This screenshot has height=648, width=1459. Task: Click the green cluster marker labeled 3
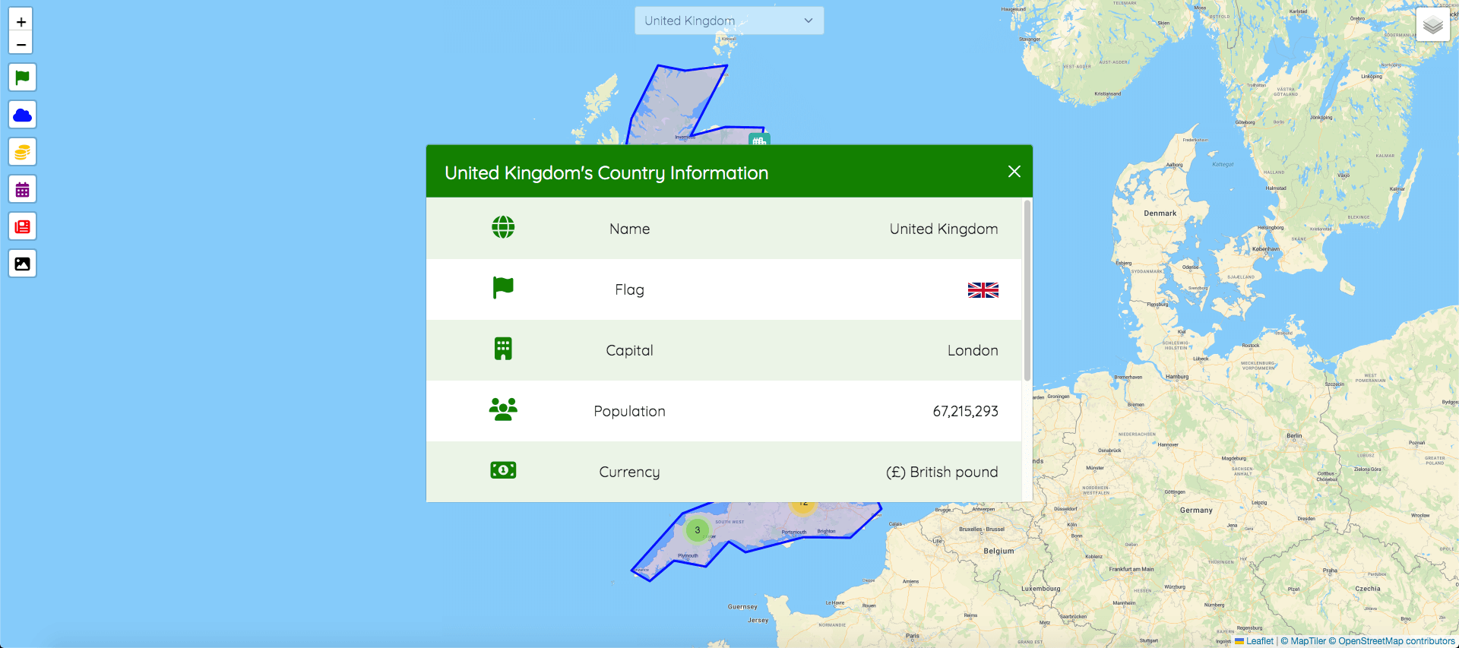coord(697,530)
